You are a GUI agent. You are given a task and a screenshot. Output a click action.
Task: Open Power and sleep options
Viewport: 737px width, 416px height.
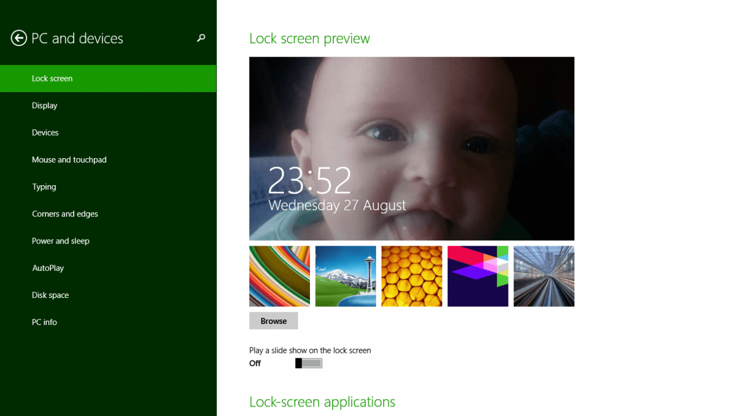[61, 241]
